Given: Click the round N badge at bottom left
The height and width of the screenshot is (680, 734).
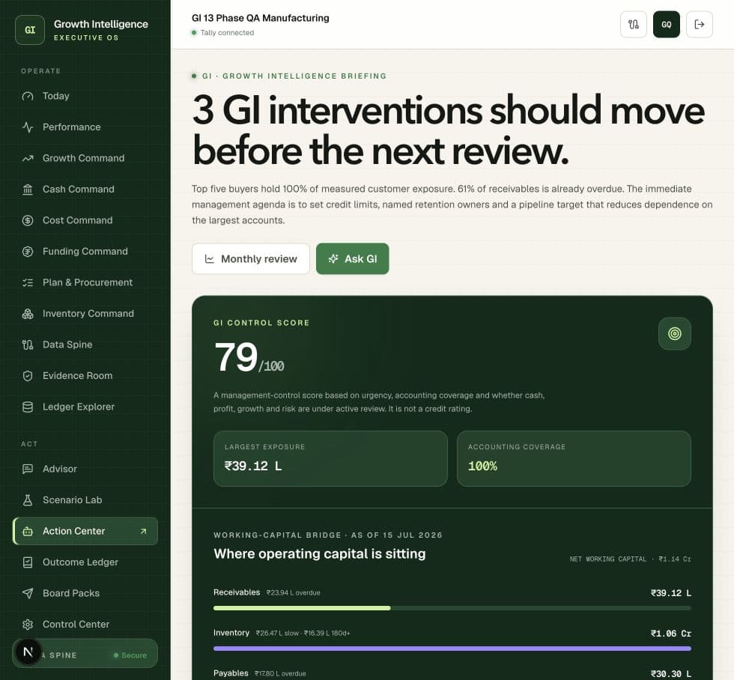Looking at the screenshot, I should pos(28,652).
